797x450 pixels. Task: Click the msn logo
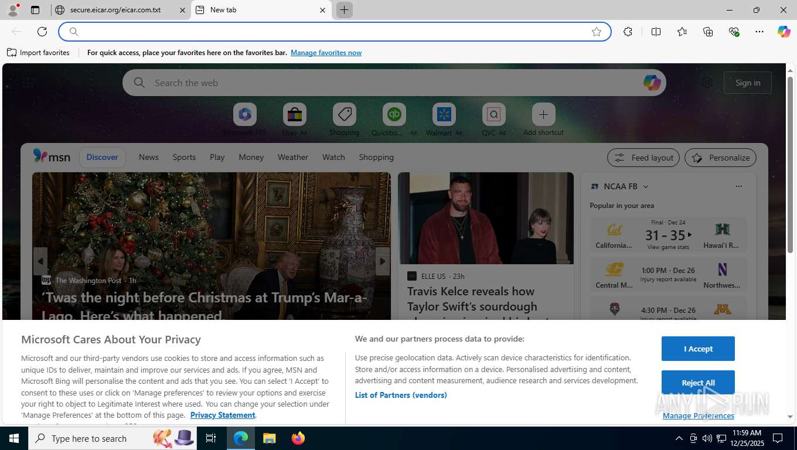[52, 156]
